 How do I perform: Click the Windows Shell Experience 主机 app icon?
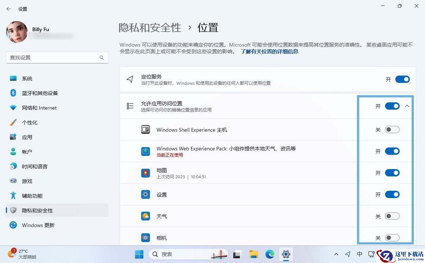146,129
